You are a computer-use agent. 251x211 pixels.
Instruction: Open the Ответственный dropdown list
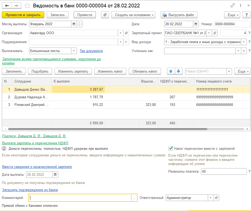[x=210, y=198]
